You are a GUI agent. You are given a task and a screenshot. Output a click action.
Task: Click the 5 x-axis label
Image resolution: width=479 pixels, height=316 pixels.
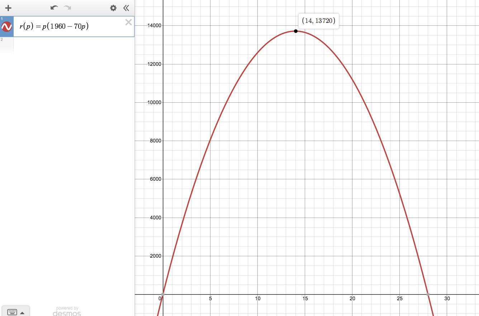click(x=210, y=298)
